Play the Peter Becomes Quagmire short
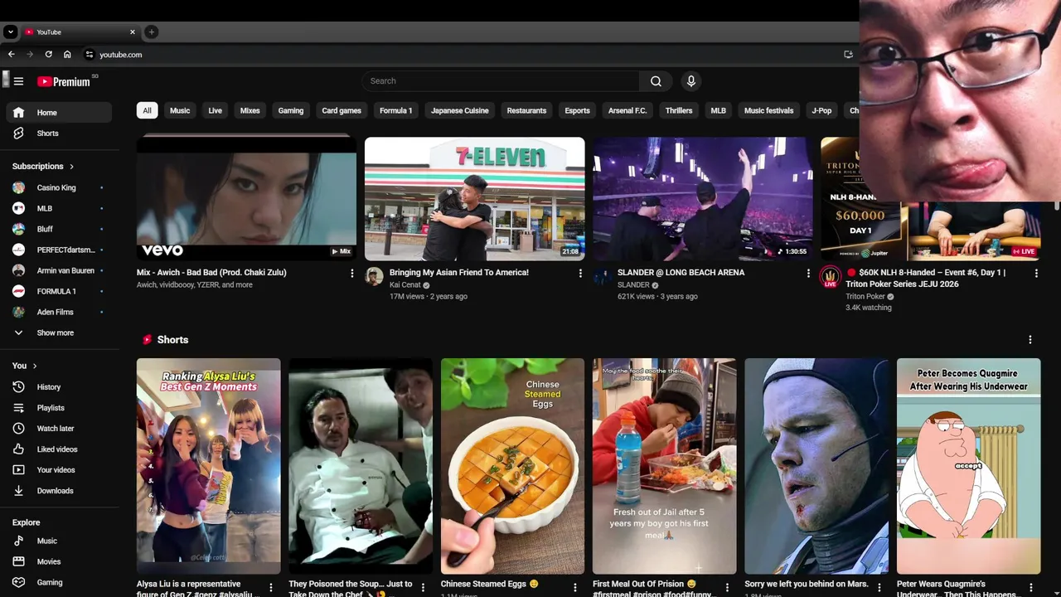 [x=968, y=466]
